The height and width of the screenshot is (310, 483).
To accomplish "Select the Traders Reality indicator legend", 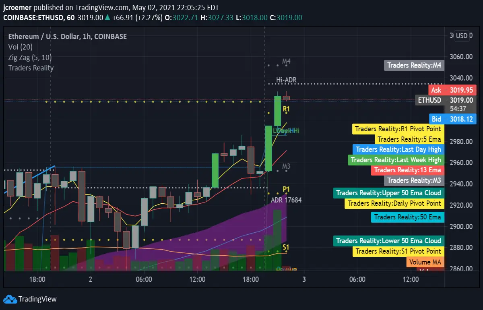I will point(31,68).
